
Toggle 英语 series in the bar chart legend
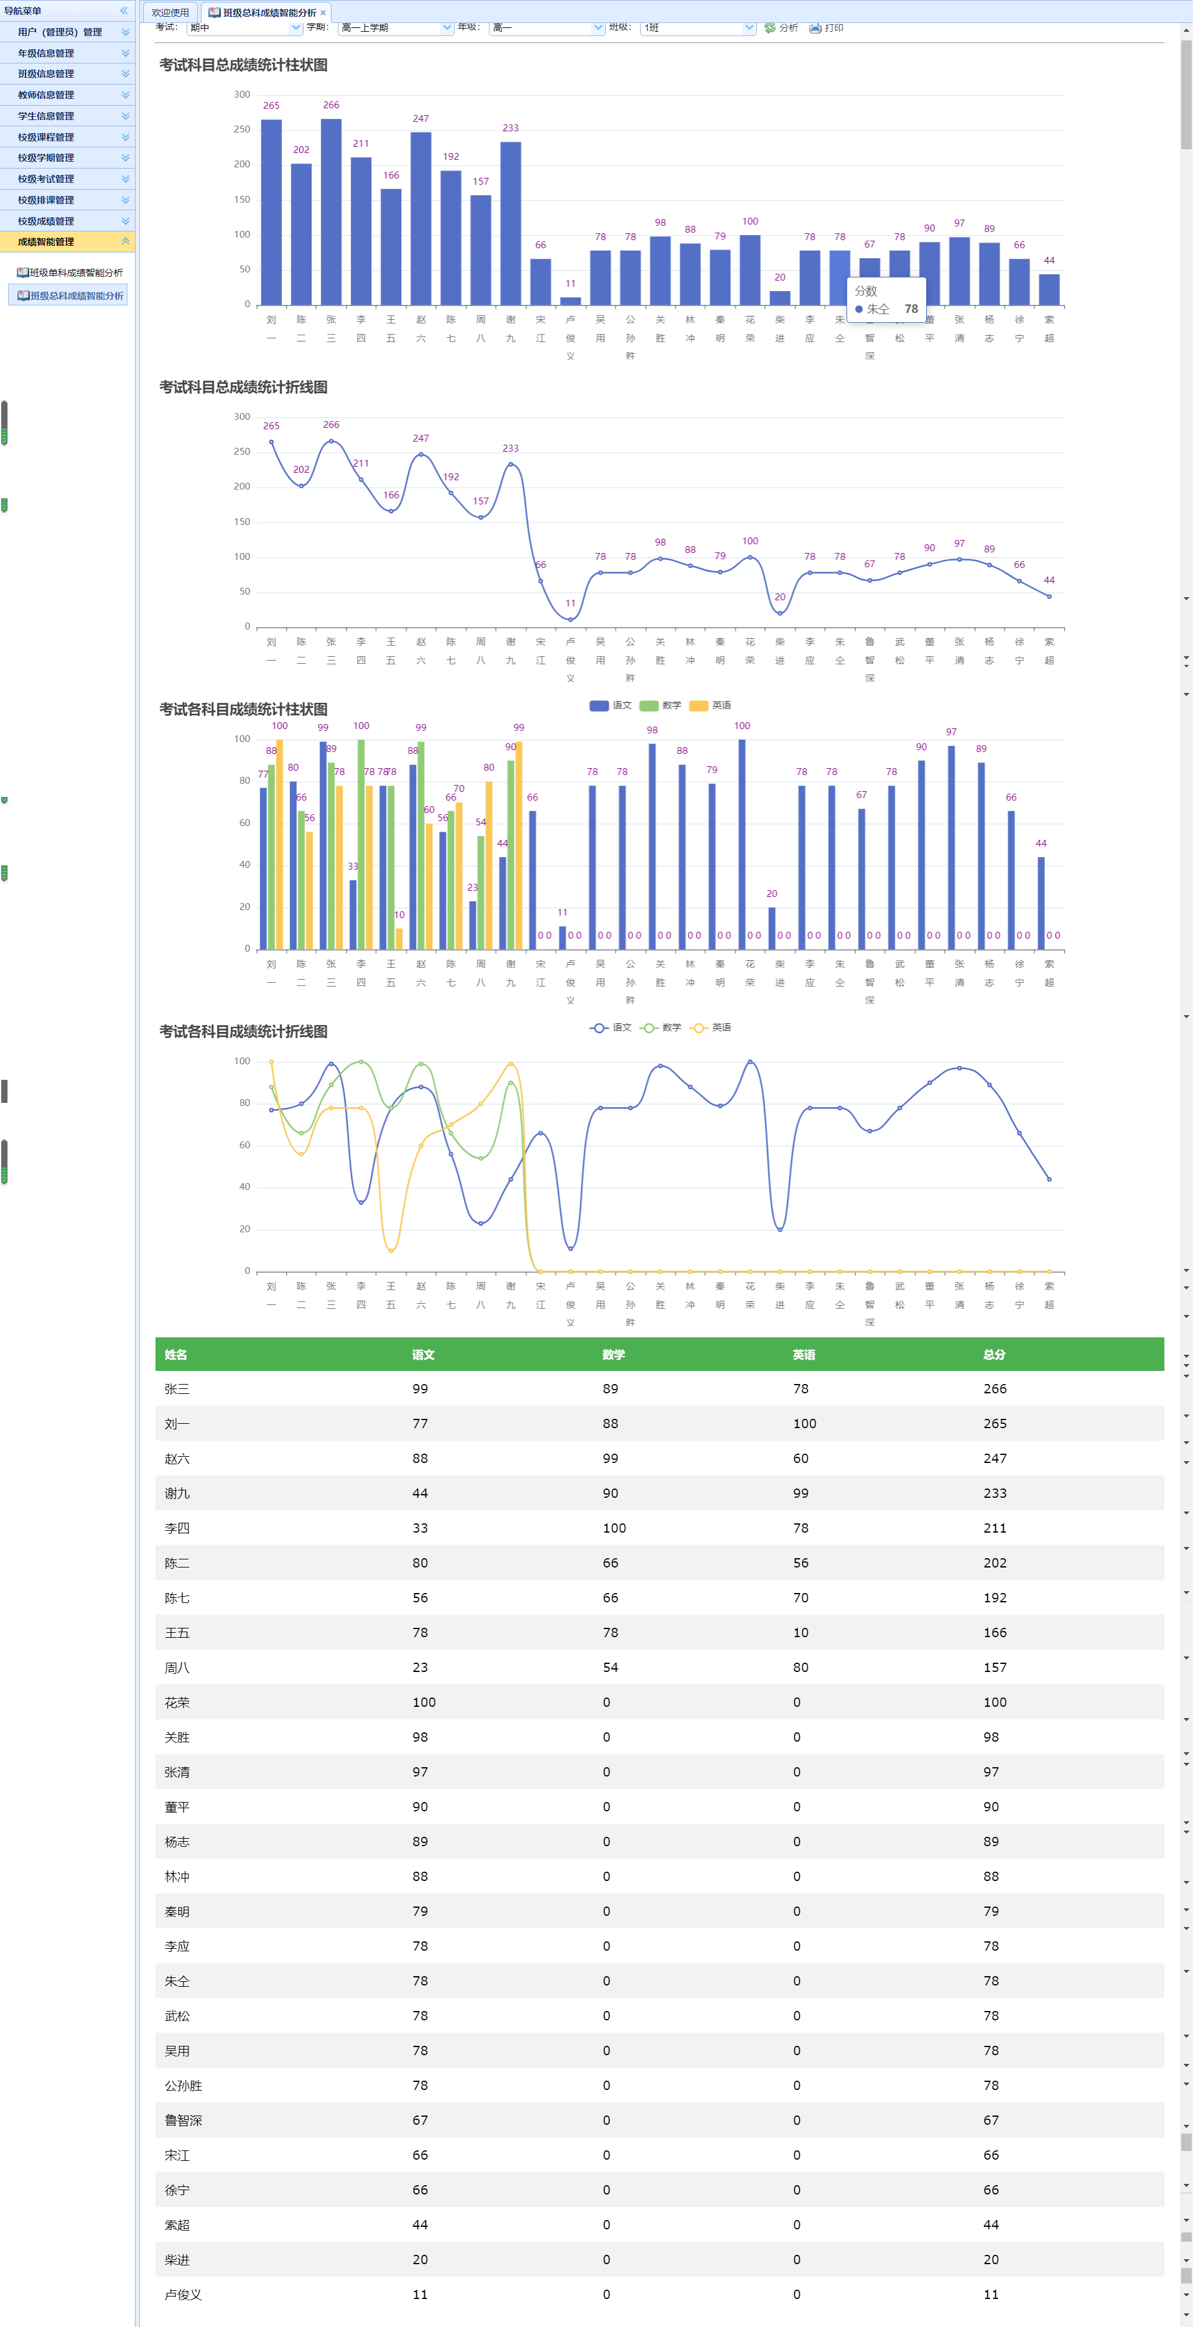coord(710,705)
